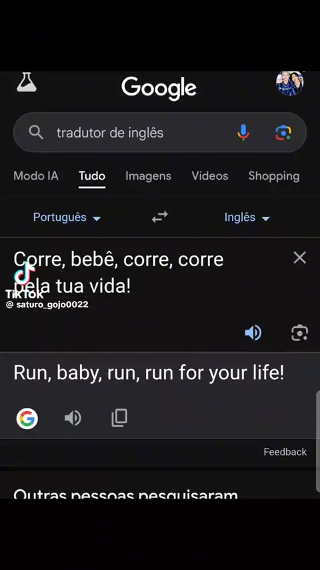This screenshot has height=570, width=320.
Task: Open Google Lens camera search icon
Action: click(x=283, y=132)
